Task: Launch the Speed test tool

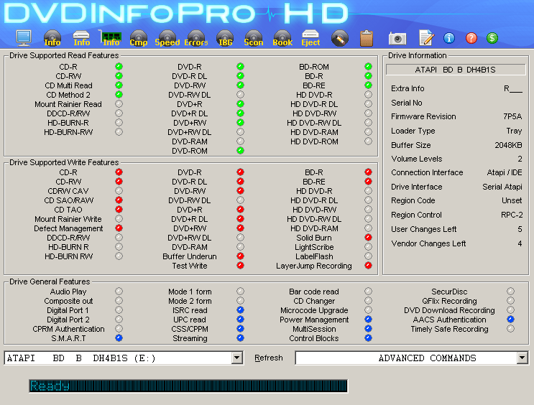Action: point(167,38)
